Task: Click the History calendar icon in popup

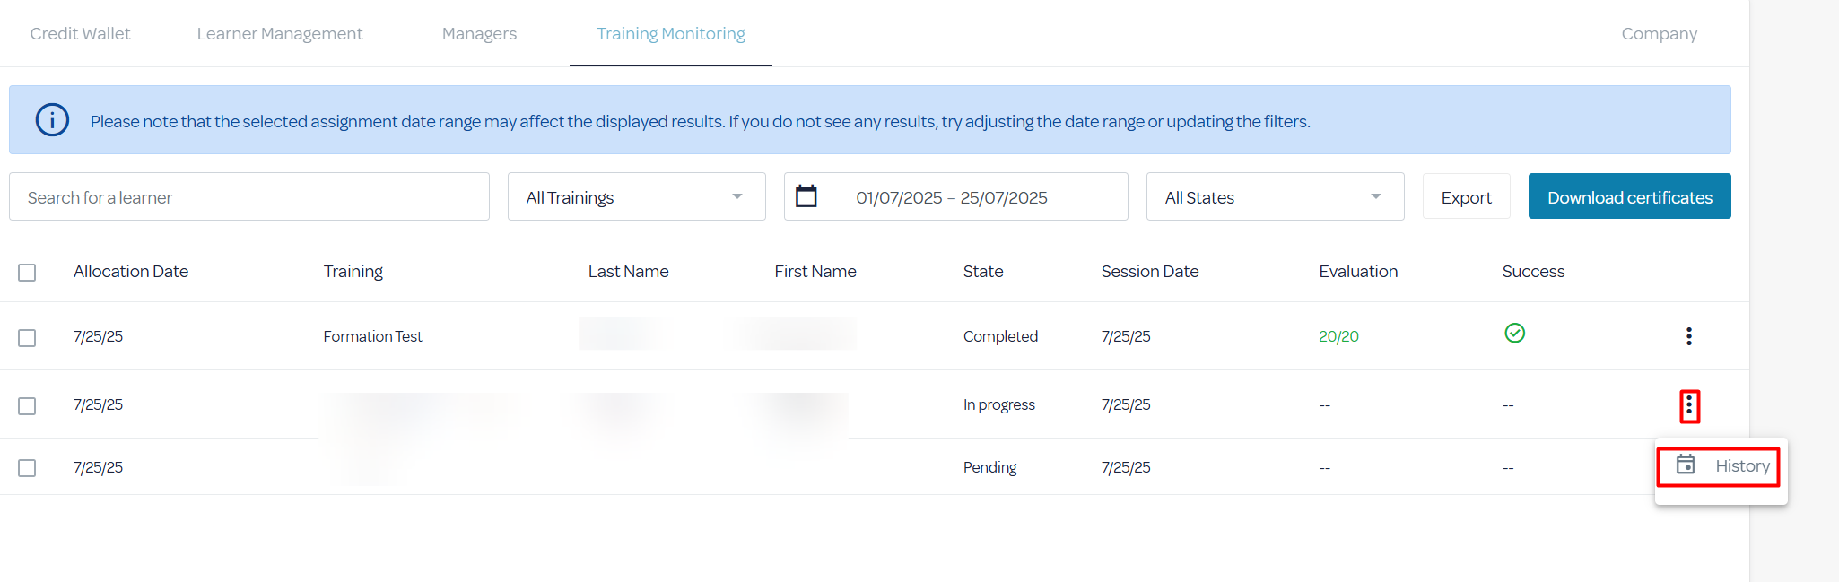Action: (1686, 465)
